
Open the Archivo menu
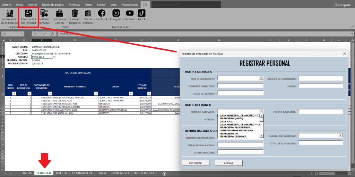[x=7, y=5]
